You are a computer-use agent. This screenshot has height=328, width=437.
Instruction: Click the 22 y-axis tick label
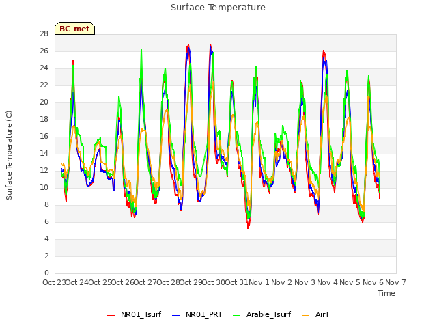[44, 85]
